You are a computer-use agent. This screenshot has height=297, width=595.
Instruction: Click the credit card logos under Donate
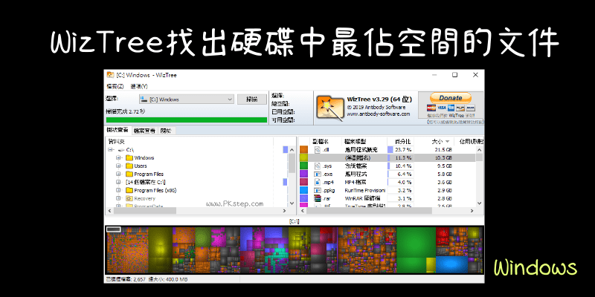(x=451, y=108)
